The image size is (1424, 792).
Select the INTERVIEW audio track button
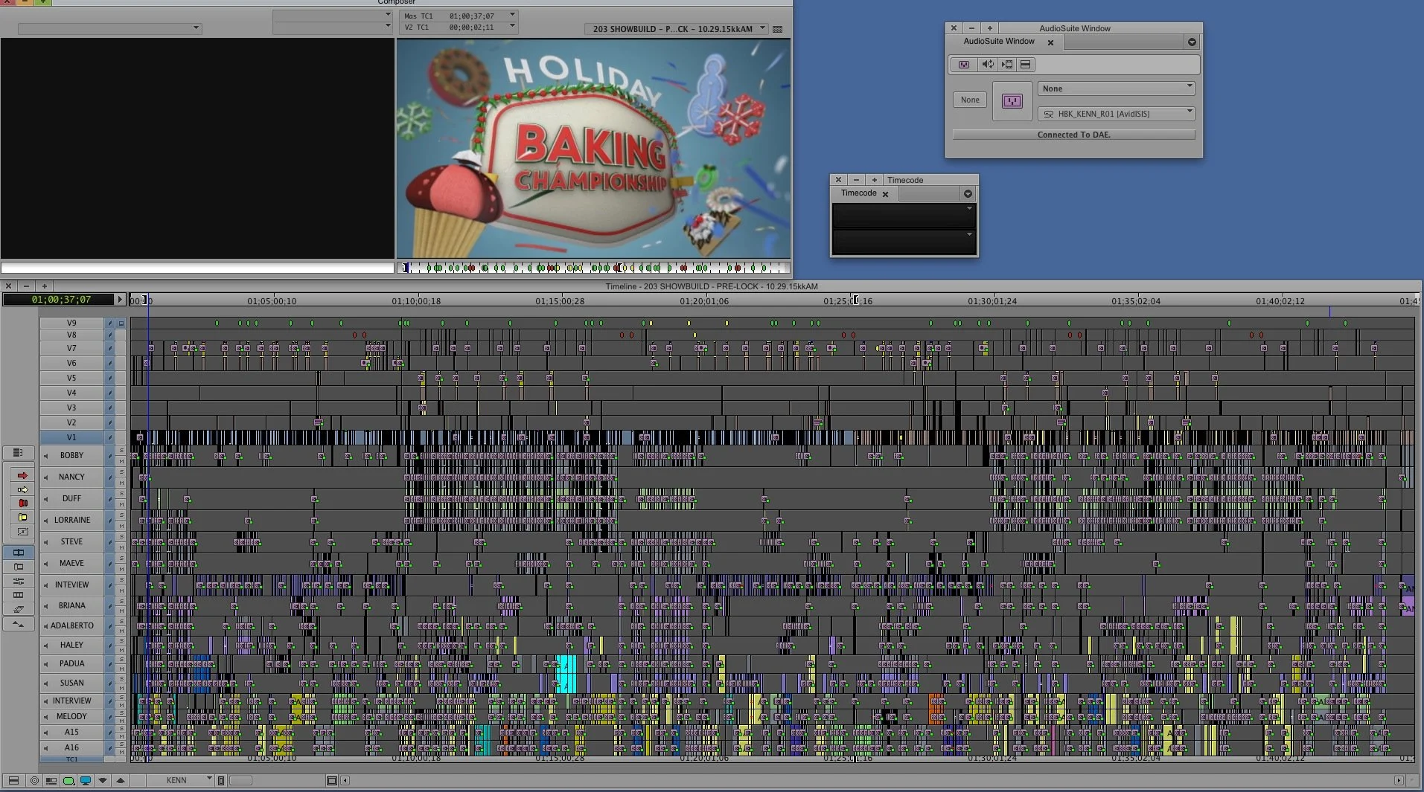(71, 701)
